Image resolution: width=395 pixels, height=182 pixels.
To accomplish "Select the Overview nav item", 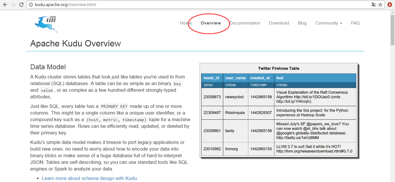I will 211,23.
